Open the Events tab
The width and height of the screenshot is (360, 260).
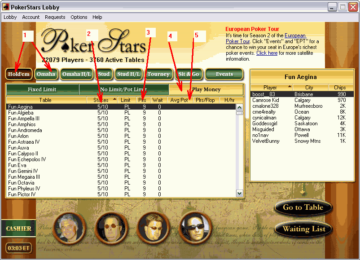224,74
